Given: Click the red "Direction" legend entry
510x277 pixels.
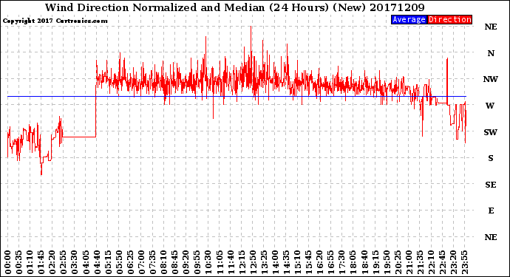Looking at the screenshot, I should point(449,19).
